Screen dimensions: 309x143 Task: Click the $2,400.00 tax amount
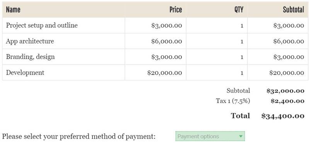(x=287, y=101)
